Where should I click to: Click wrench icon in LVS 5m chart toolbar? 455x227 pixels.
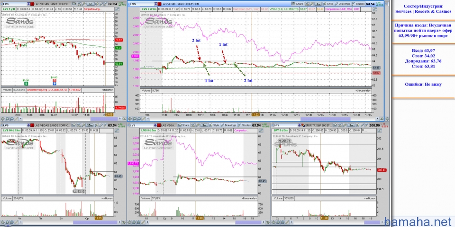[x=198, y=126]
